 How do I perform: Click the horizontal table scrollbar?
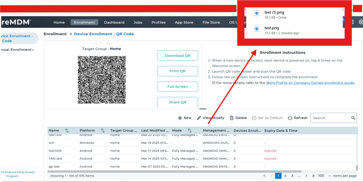[x=174, y=171]
